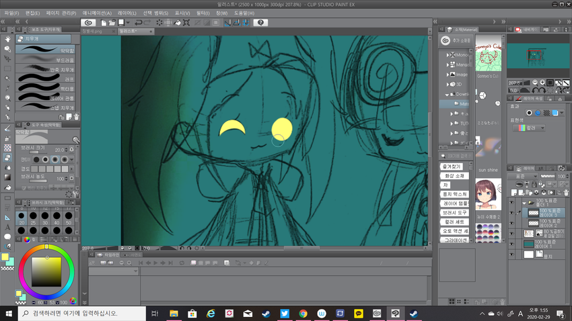Select the 벡터용 vector eraser sub tool
Screen dimensions: 572x321
pos(46,89)
